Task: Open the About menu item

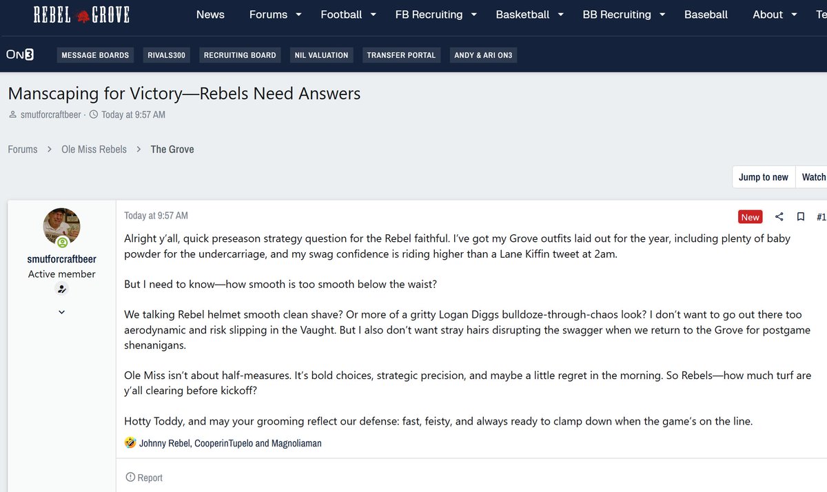Action: [768, 14]
